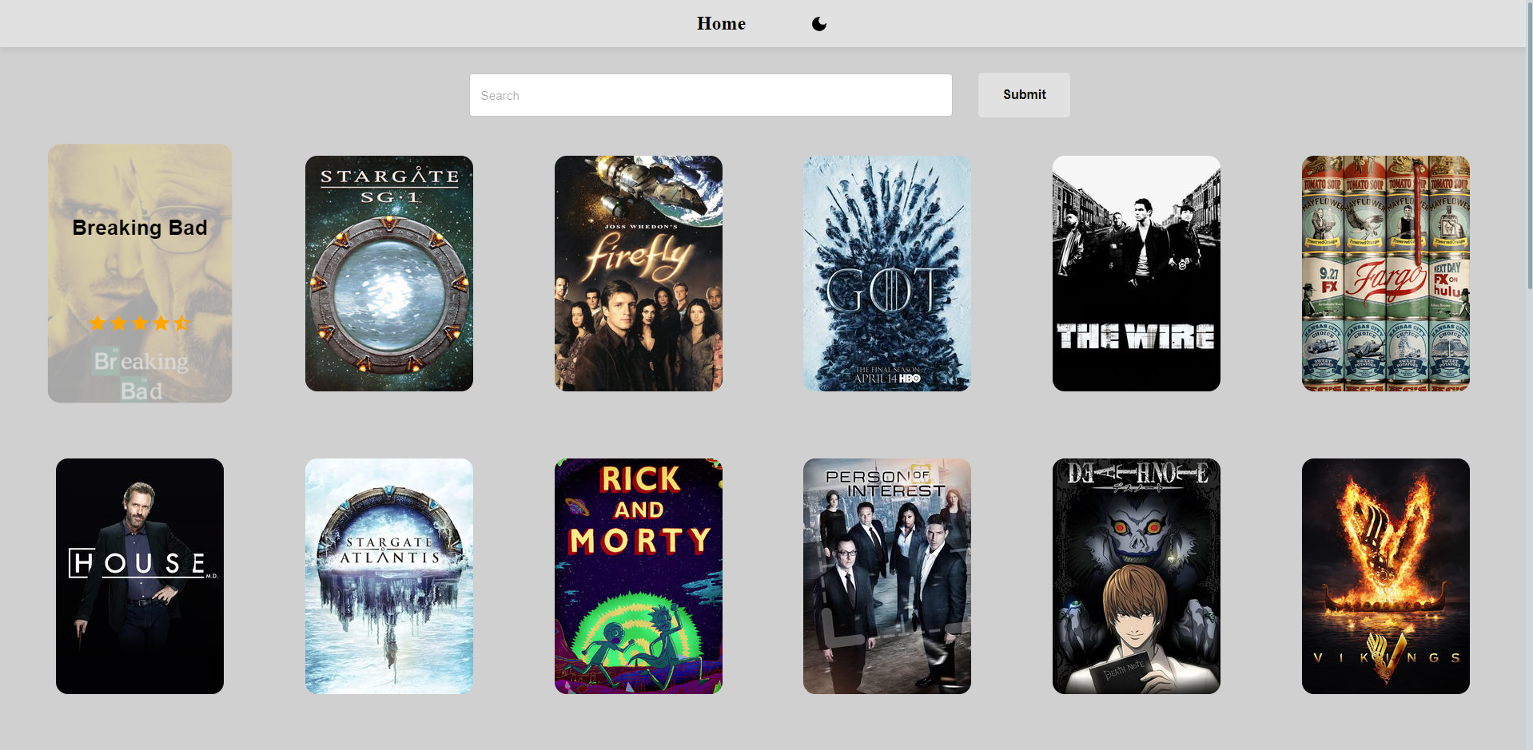This screenshot has width=1533, height=750.
Task: Click the Breaking Bad title text
Action: tap(140, 228)
